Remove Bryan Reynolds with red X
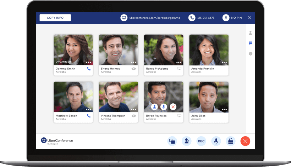291x167 pixels. pos(173,107)
